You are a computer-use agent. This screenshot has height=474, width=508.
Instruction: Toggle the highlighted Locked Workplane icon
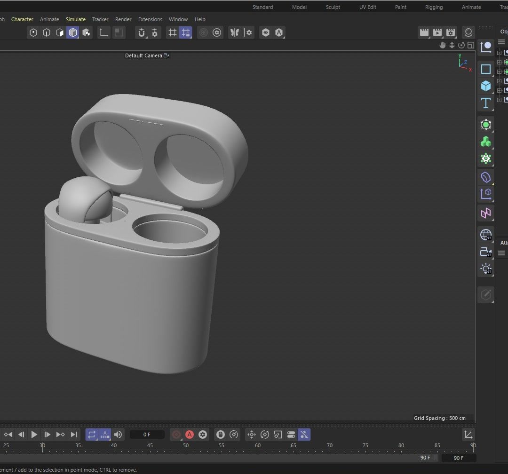186,32
